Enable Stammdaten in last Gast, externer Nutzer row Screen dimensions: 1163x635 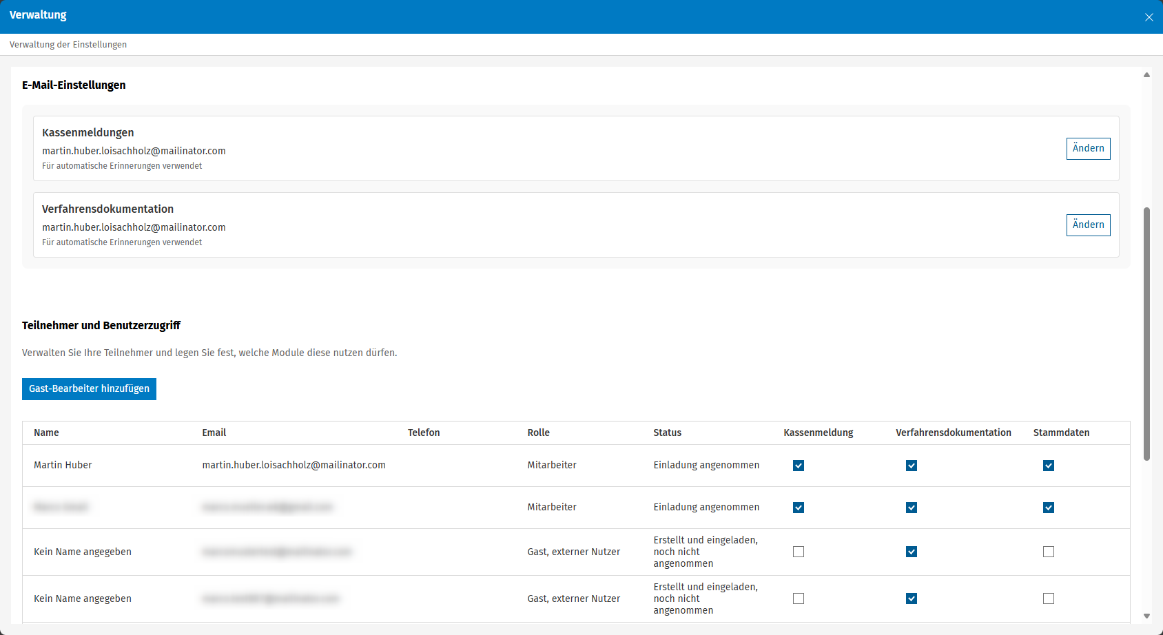tap(1049, 598)
